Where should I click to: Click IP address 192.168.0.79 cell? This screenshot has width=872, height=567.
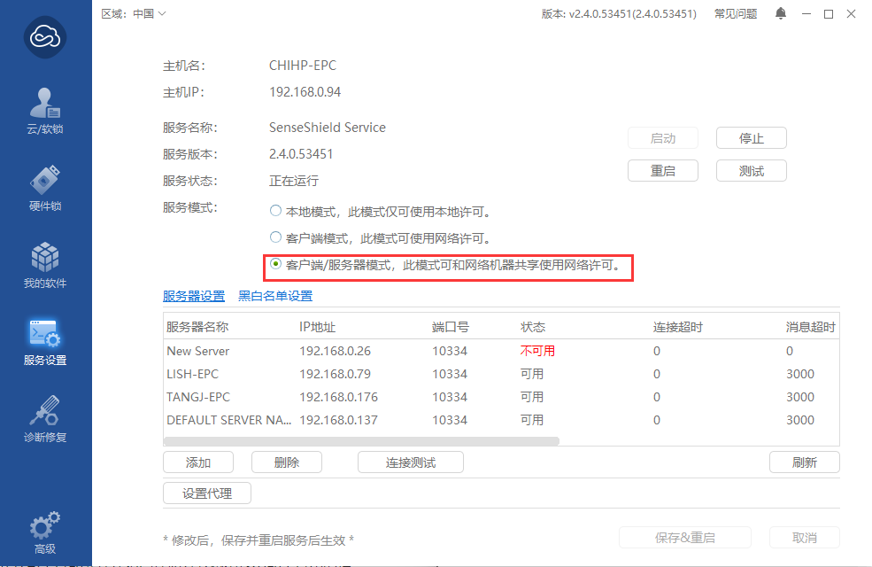point(335,374)
